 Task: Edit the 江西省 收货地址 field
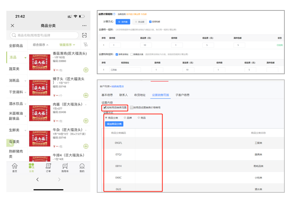coord(125,70)
